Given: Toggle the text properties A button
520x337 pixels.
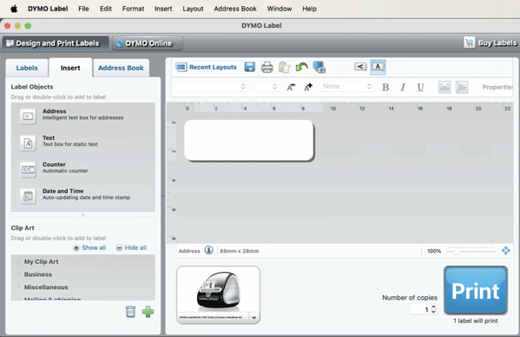Looking at the screenshot, I should (378, 67).
